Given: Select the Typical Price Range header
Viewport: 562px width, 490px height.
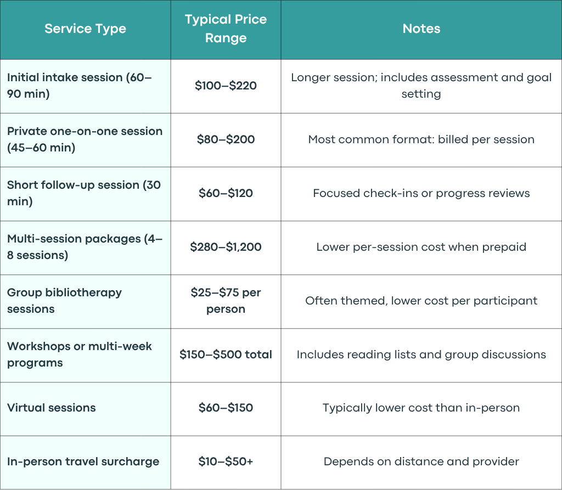Looking at the screenshot, I should coord(226,29).
